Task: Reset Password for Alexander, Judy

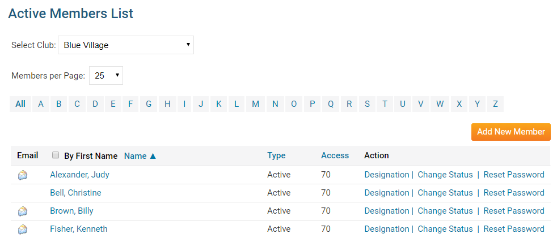Action: (513, 175)
